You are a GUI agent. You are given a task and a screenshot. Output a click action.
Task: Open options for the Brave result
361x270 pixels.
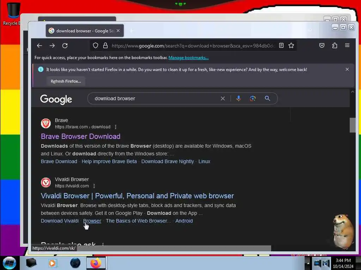click(116, 127)
